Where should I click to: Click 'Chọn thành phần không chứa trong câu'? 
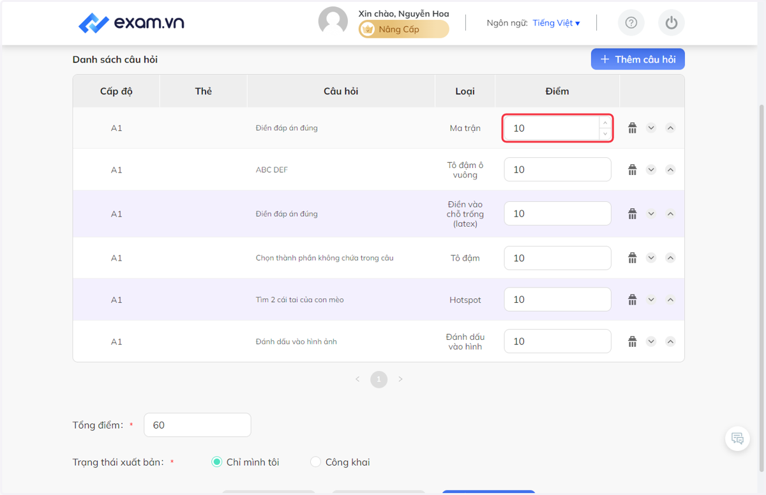(x=324, y=258)
